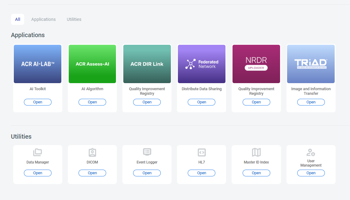Click the HL7 code icon

202,152
